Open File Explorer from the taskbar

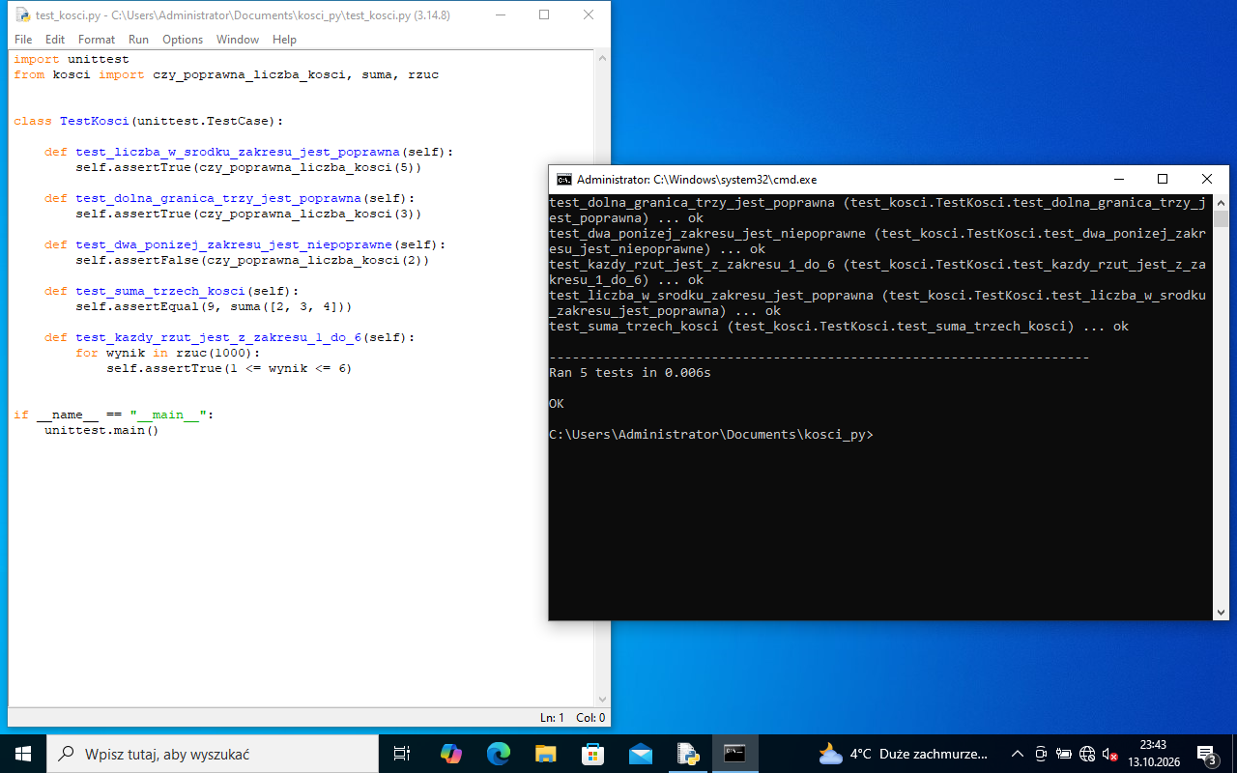click(x=545, y=754)
